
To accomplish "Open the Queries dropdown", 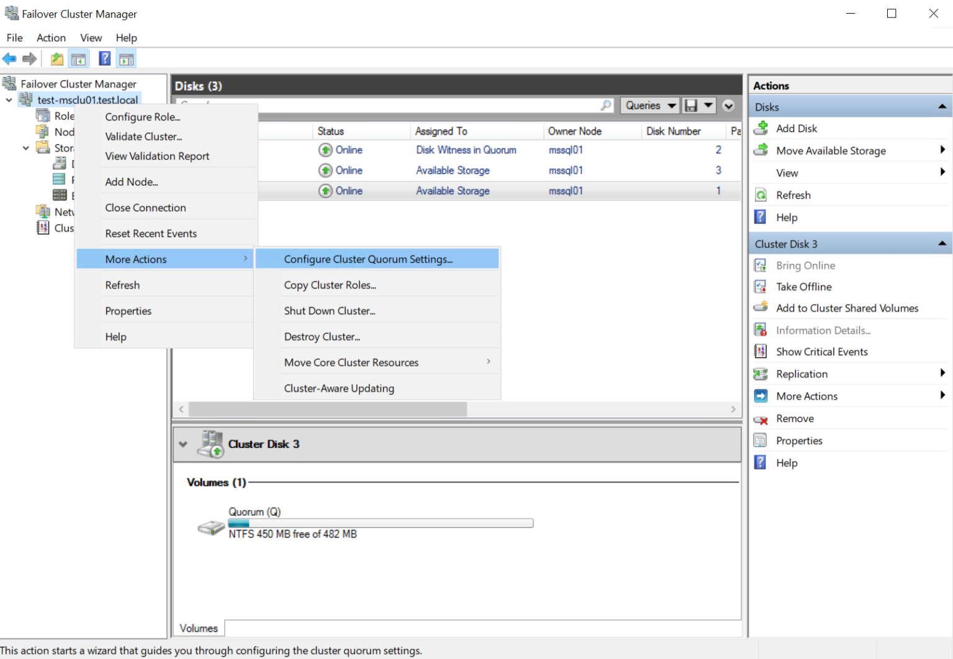I will pos(650,105).
